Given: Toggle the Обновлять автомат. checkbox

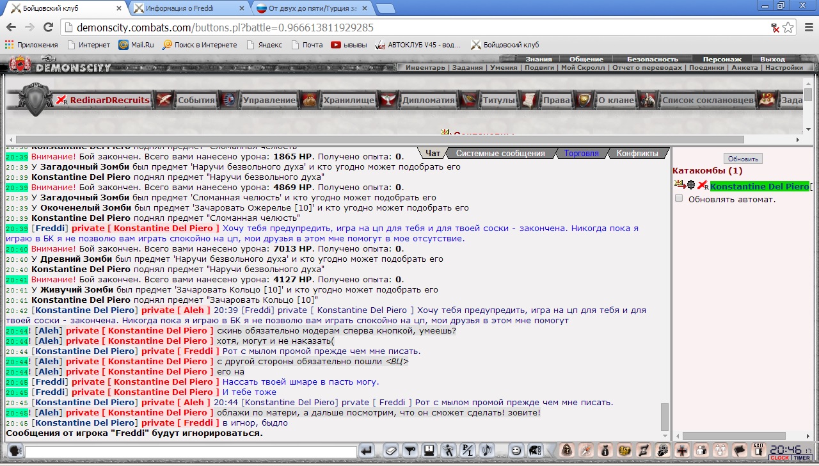Looking at the screenshot, I should pos(679,198).
